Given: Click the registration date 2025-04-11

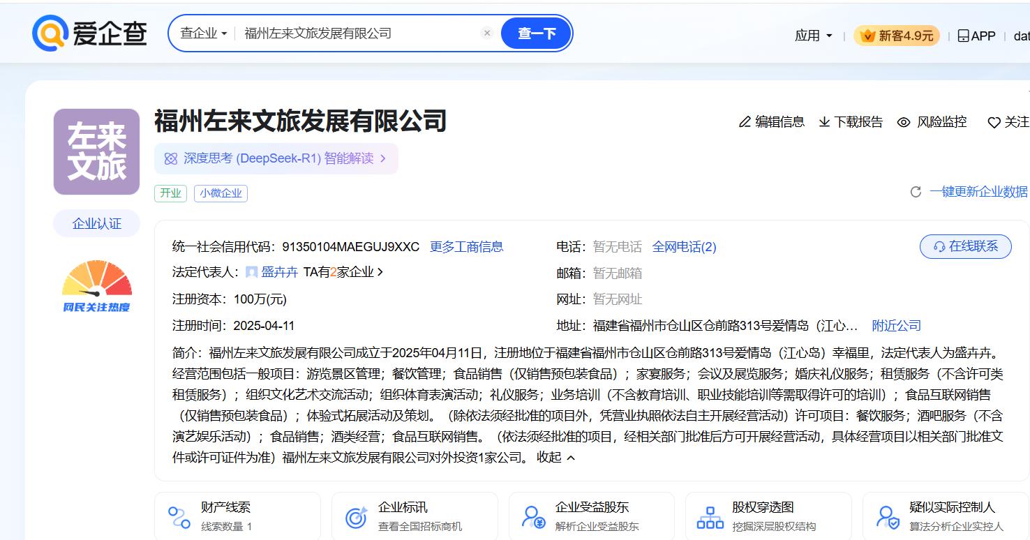Looking at the screenshot, I should 264,326.
